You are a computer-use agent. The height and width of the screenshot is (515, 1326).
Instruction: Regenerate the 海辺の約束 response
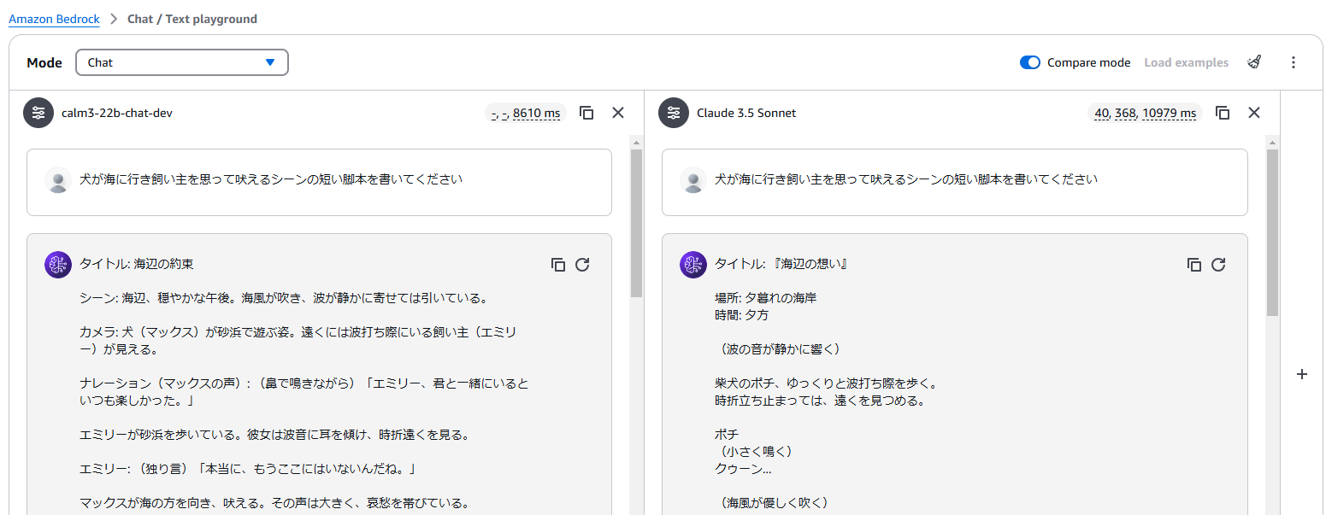coord(582,265)
